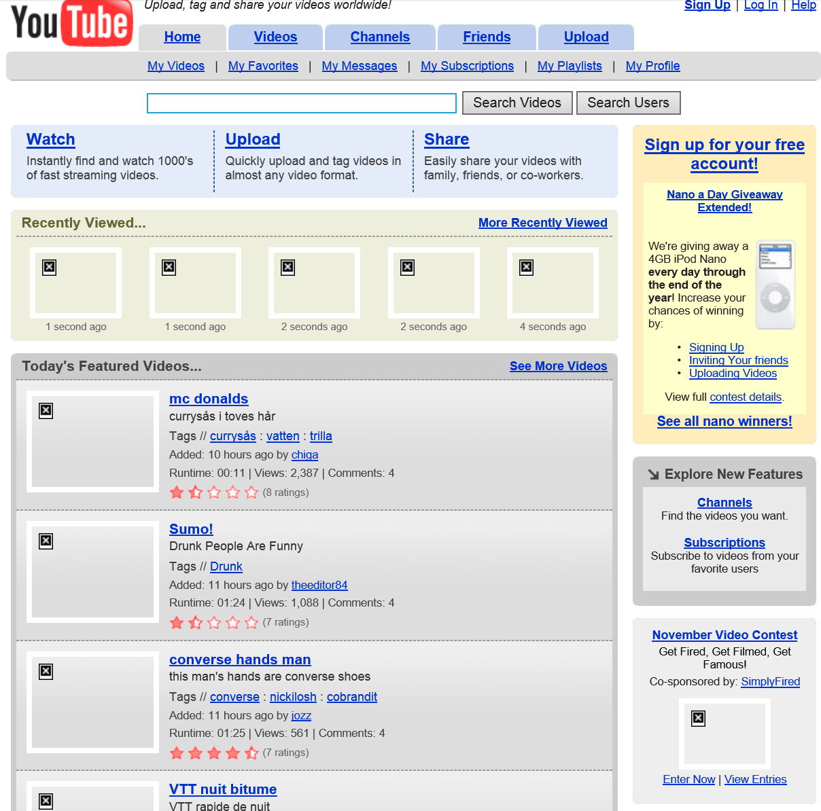Click the YouTube logo
The width and height of the screenshot is (821, 811).
[71, 24]
